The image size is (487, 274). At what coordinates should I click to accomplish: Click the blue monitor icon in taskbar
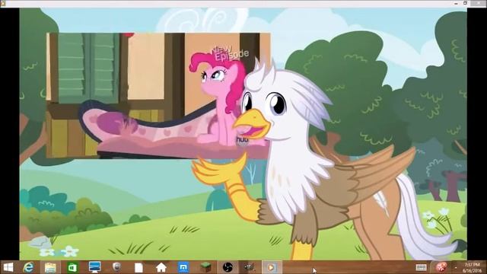pos(94,267)
